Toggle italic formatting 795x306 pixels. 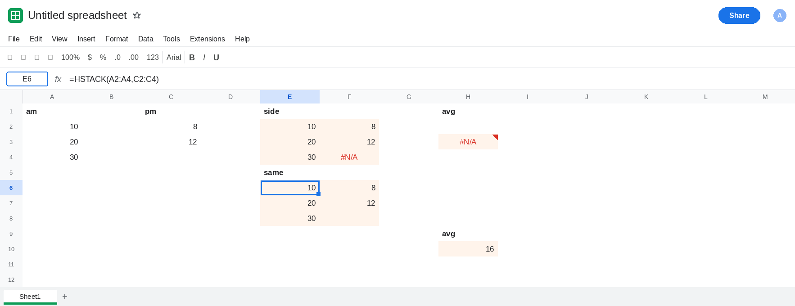coord(204,58)
